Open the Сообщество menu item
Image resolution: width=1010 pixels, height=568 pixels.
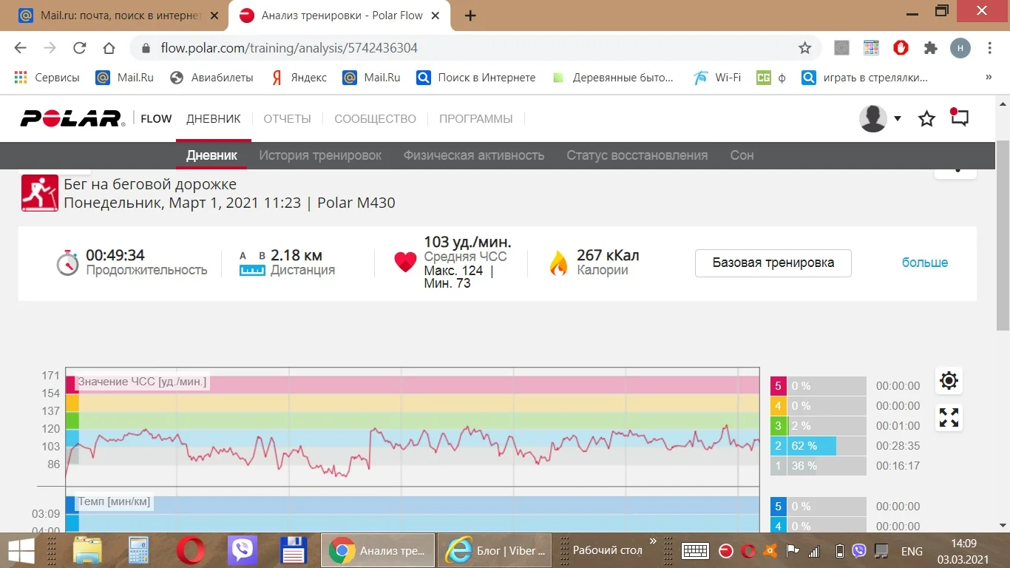376,118
